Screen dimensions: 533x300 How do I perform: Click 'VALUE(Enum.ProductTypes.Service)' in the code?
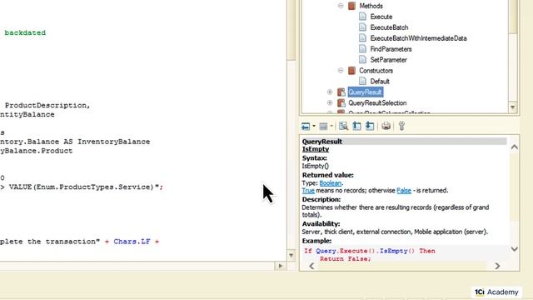[82, 187]
